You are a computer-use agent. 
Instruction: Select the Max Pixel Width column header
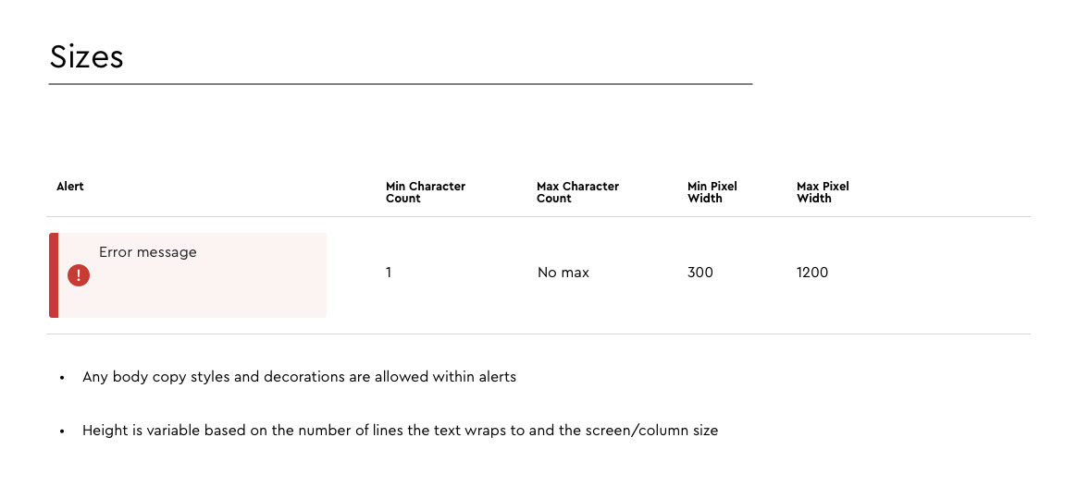point(823,192)
